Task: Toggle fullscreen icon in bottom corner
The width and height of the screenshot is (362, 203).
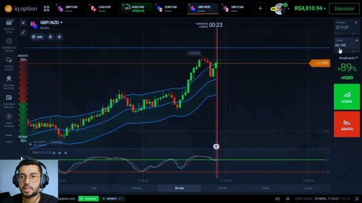Action: click(x=357, y=198)
